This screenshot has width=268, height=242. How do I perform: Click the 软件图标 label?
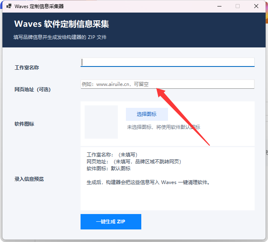(x=24, y=124)
